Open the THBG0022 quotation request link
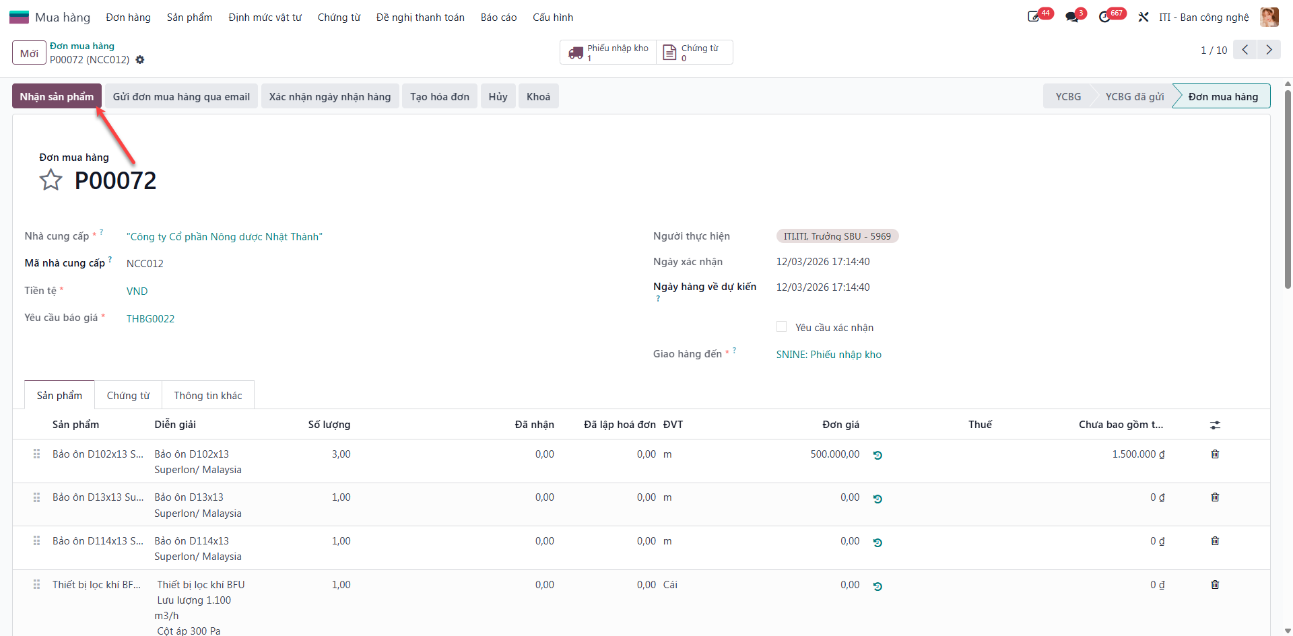 pos(150,318)
